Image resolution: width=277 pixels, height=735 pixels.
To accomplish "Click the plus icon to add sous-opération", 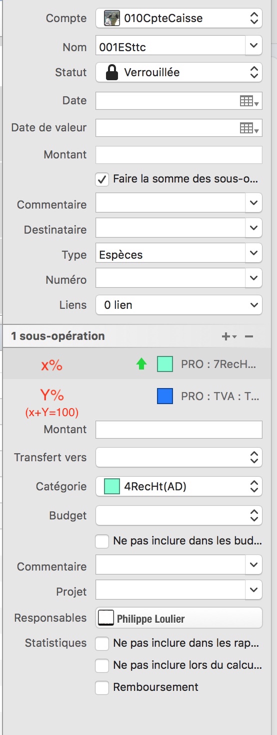I will pyautogui.click(x=228, y=336).
